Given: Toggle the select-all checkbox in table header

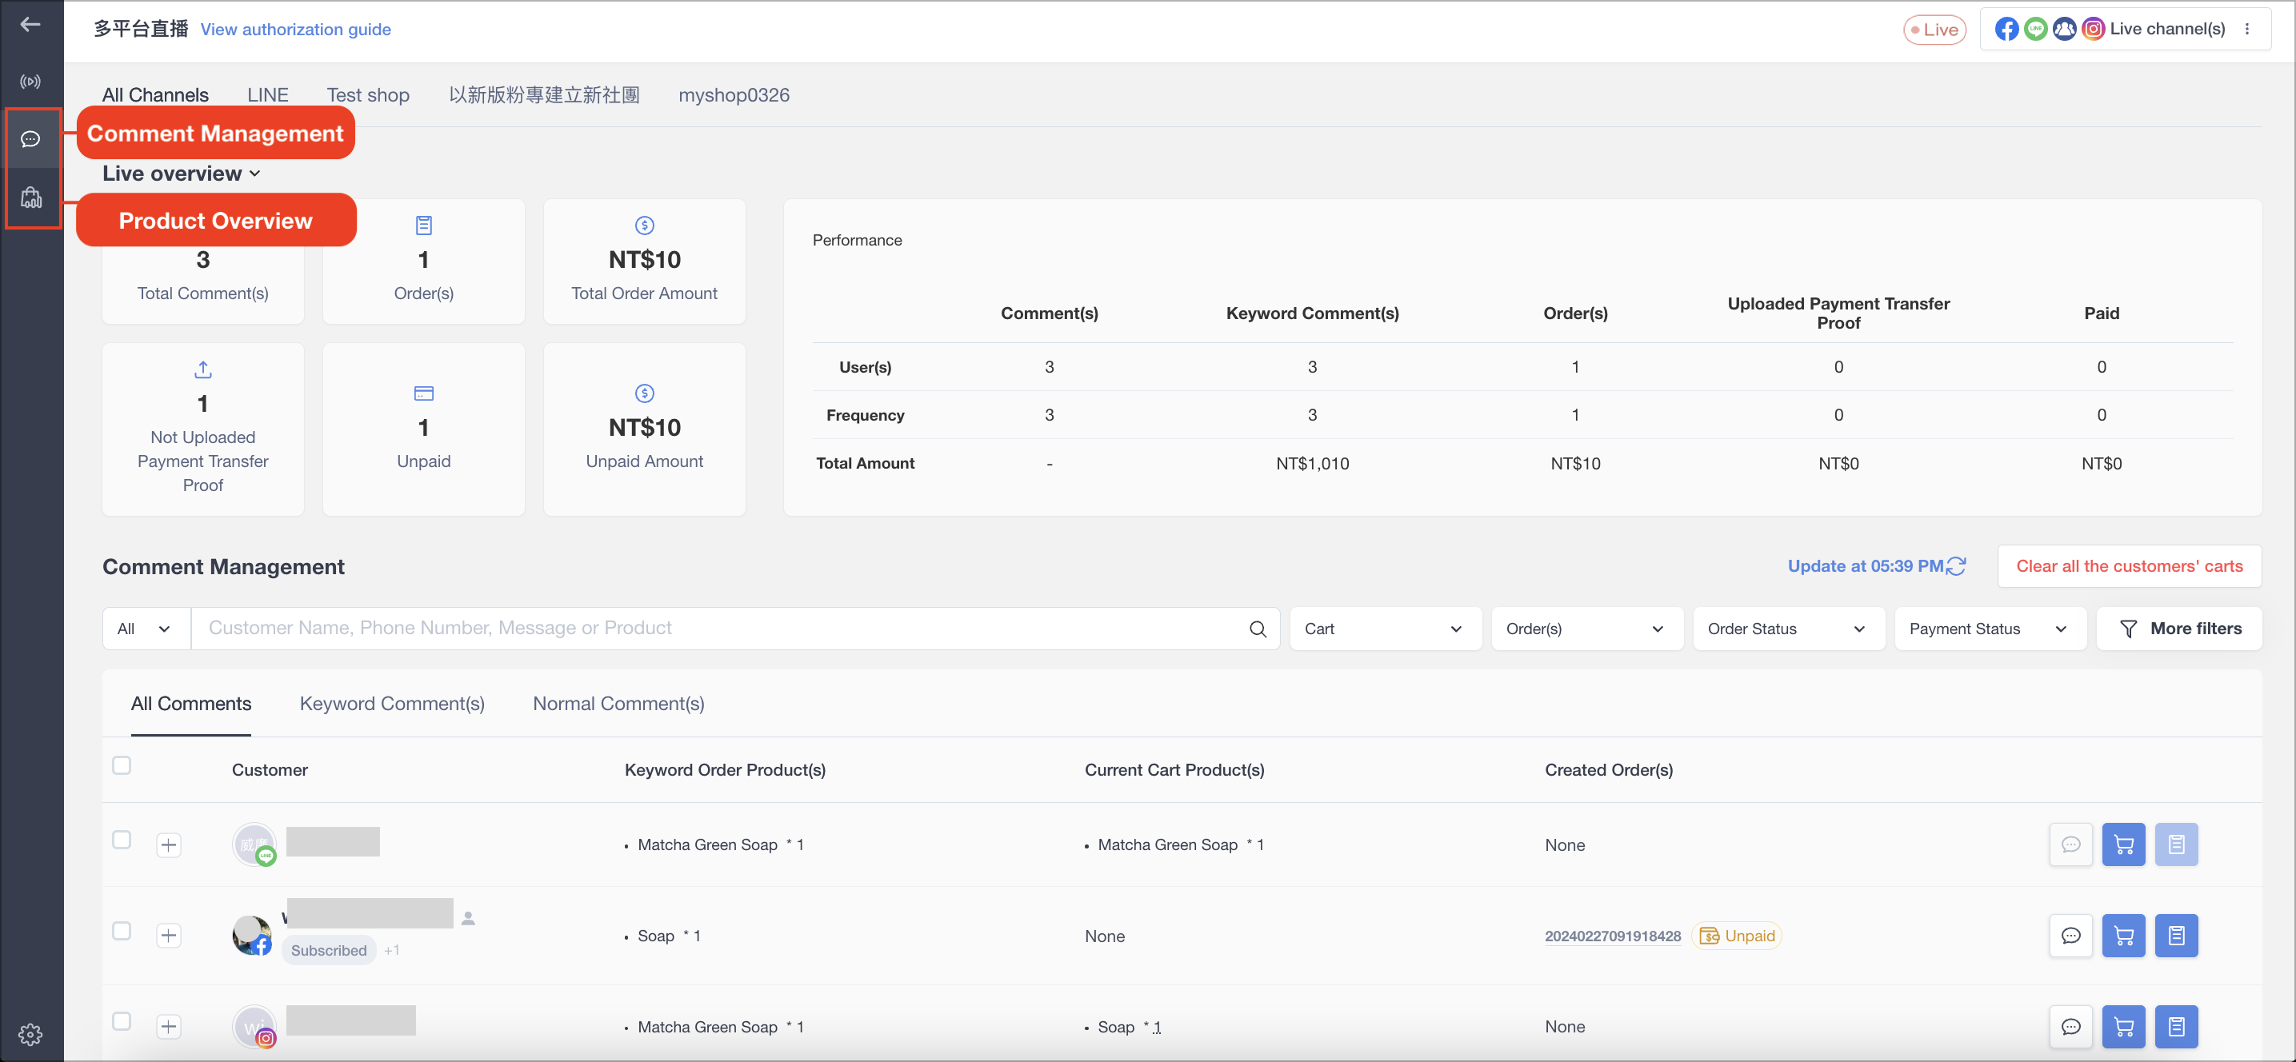Looking at the screenshot, I should click(x=122, y=765).
